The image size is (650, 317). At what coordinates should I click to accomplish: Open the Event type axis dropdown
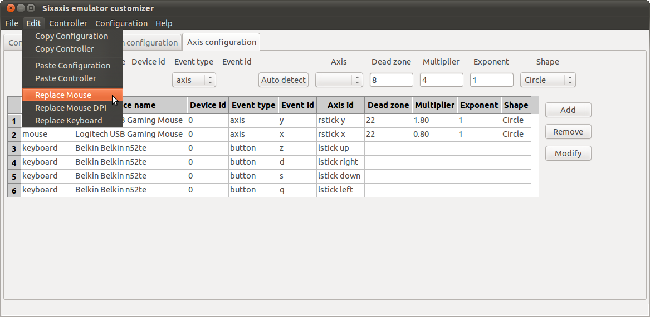click(193, 80)
